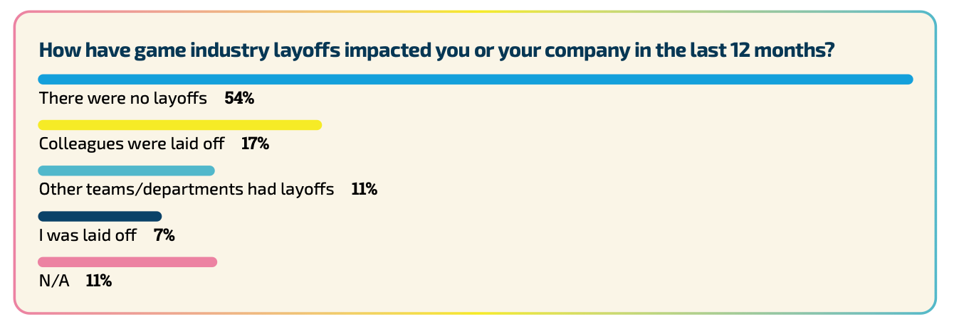Click the 11% value next to N/A
Viewport: 954px width, 324px height.
[x=98, y=281]
